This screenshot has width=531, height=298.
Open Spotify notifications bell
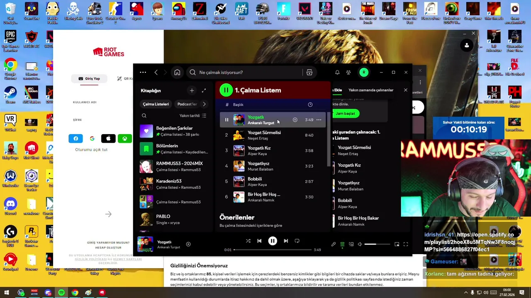pyautogui.click(x=337, y=72)
